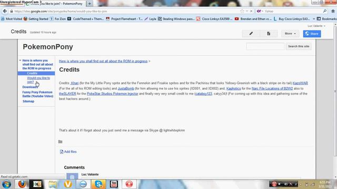This screenshot has height=189, width=337.
Task: Click the blue Share button
Action: (312, 34)
